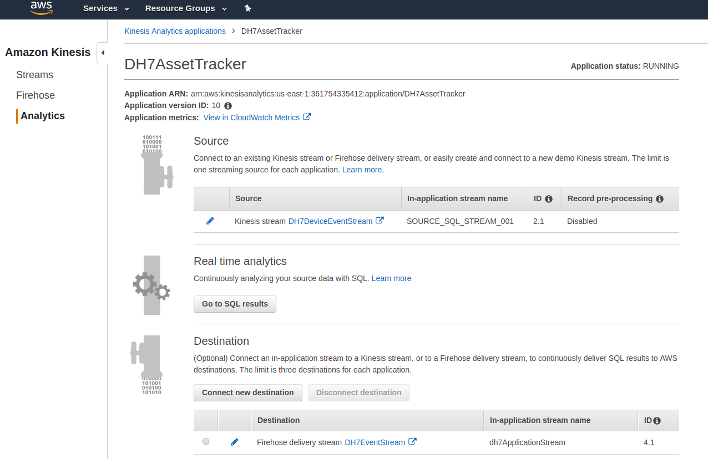
Task: Open the DH7DeviceEventStream Kinesis stream link
Action: [x=330, y=221]
